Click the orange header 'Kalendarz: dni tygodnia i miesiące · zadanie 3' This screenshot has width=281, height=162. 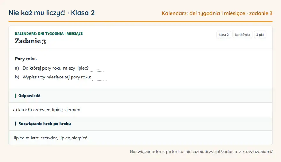(217, 13)
